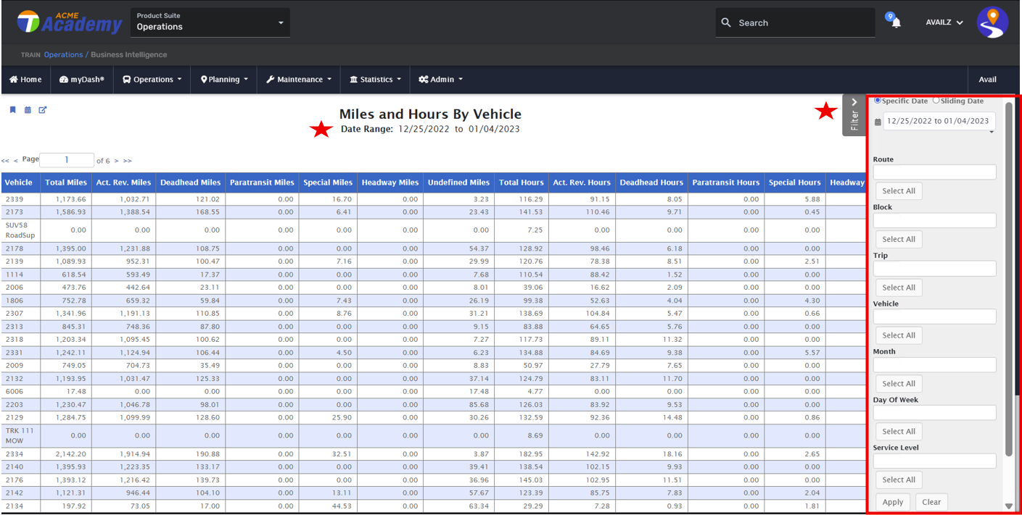Image resolution: width=1022 pixels, height=515 pixels.
Task: Select the Sliding Date radio button
Action: [936, 101]
